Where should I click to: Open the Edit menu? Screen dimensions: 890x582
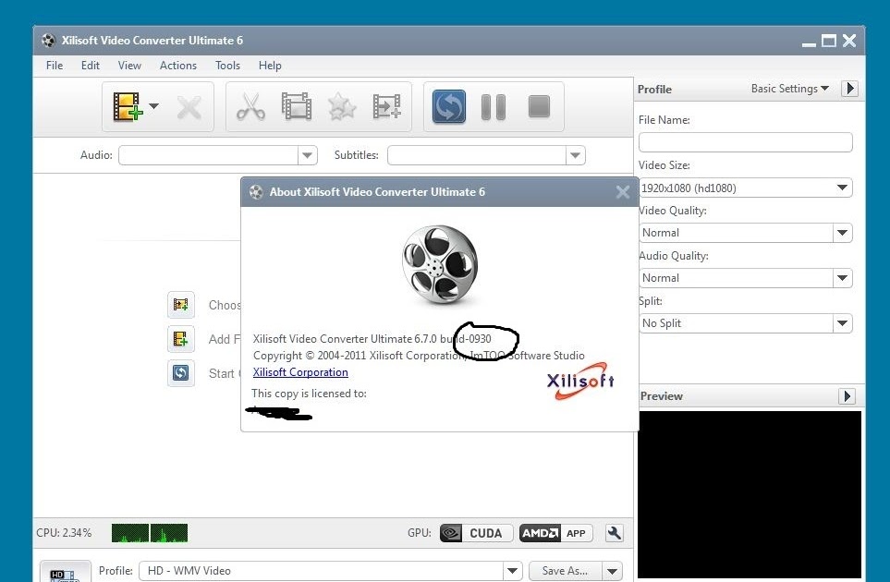91,66
